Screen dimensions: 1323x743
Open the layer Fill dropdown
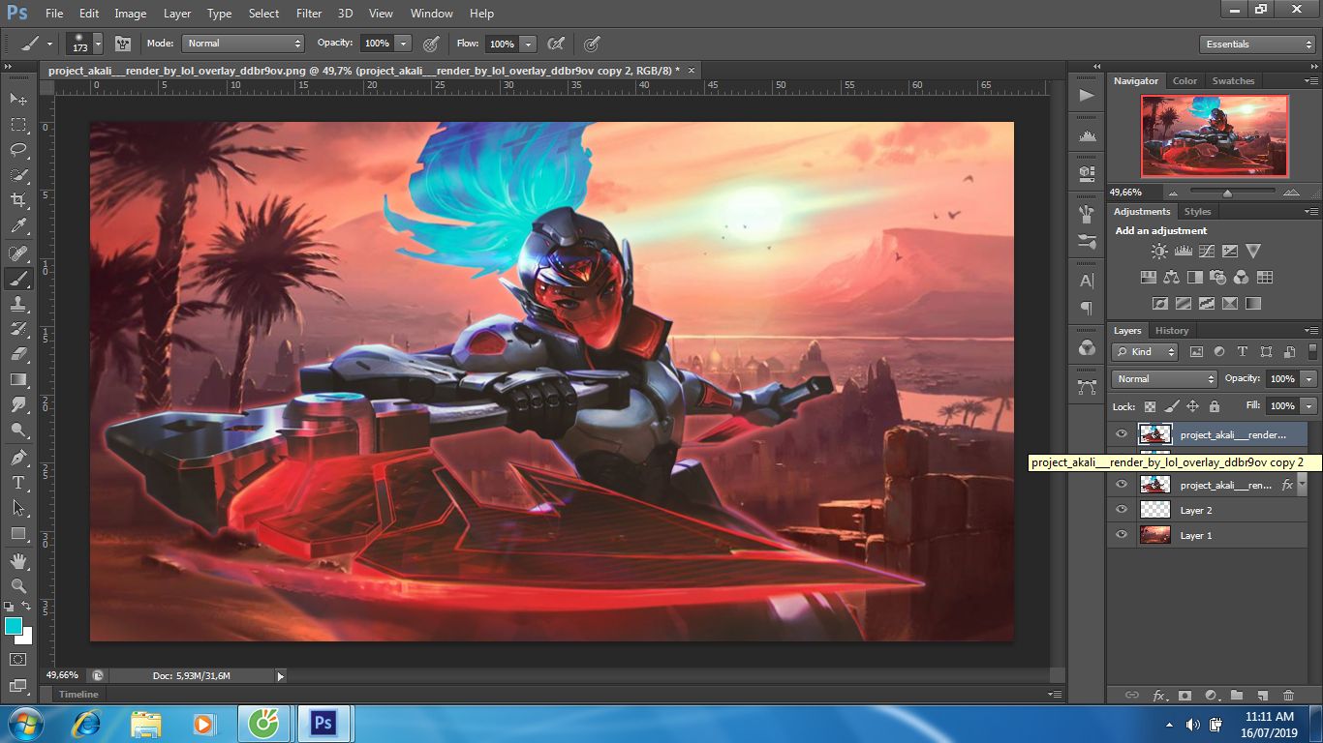click(x=1309, y=406)
